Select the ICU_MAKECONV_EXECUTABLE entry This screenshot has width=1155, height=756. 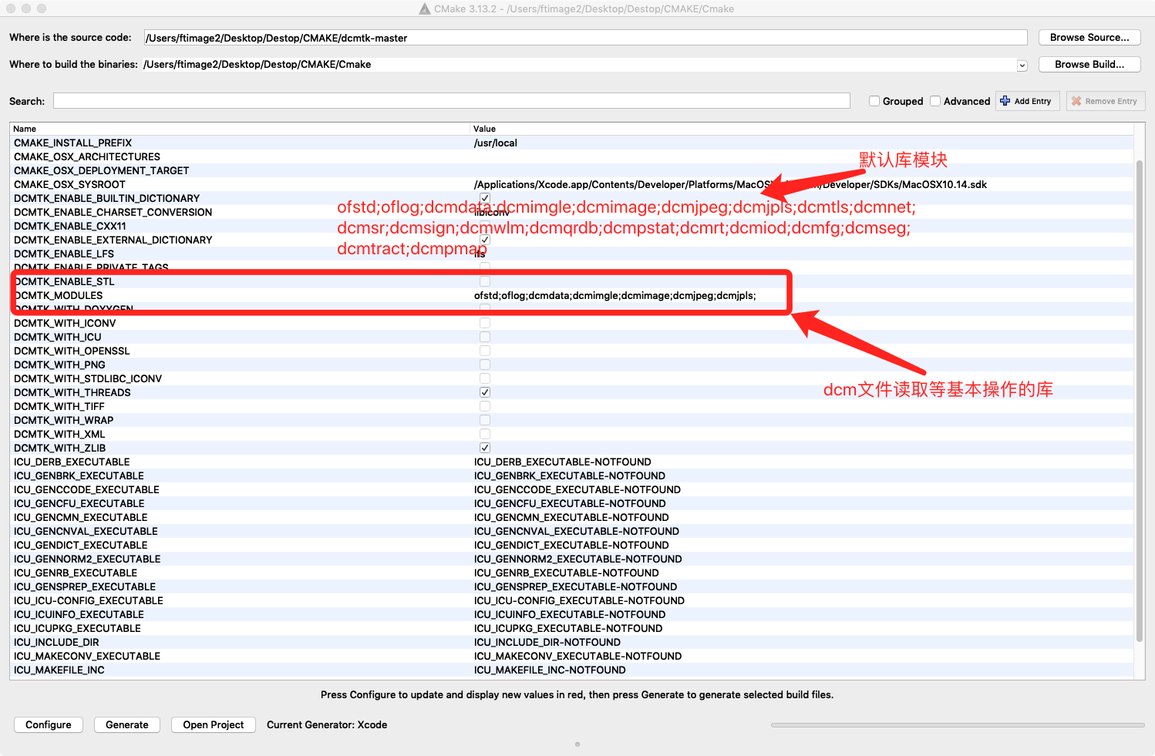pyautogui.click(x=87, y=656)
